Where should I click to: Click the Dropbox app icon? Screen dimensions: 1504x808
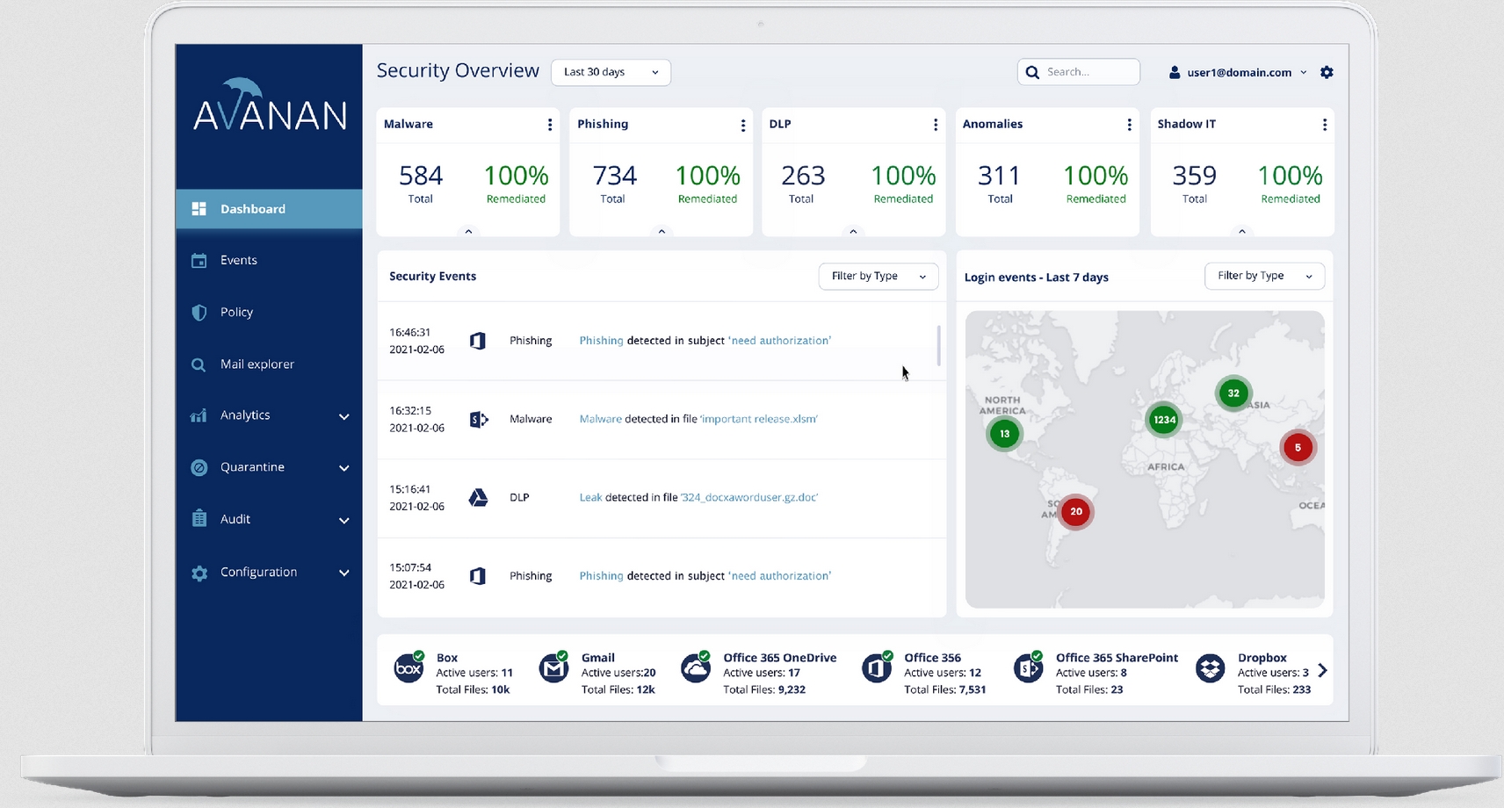(x=1210, y=669)
